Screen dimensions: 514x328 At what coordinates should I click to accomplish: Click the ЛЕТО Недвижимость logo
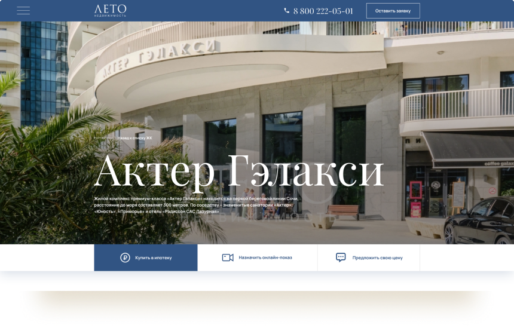(x=110, y=11)
